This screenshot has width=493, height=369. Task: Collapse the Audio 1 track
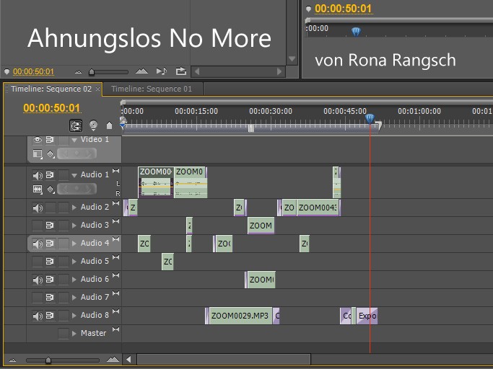coord(74,175)
